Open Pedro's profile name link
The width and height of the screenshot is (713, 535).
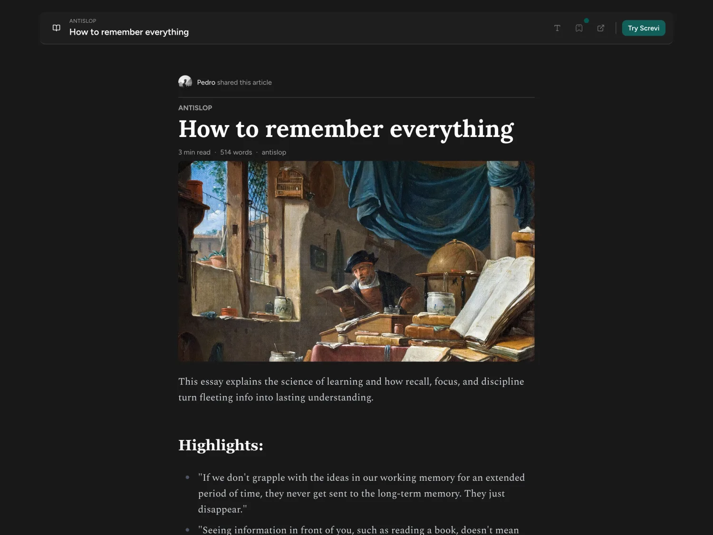(x=206, y=82)
